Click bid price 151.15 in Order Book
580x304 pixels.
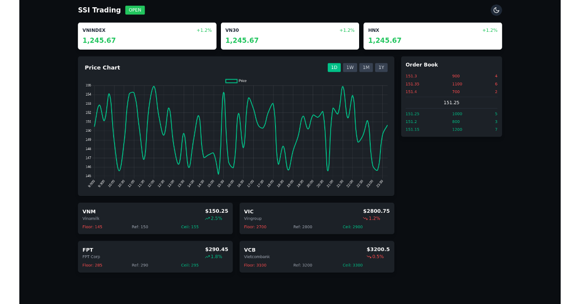pyautogui.click(x=411, y=129)
